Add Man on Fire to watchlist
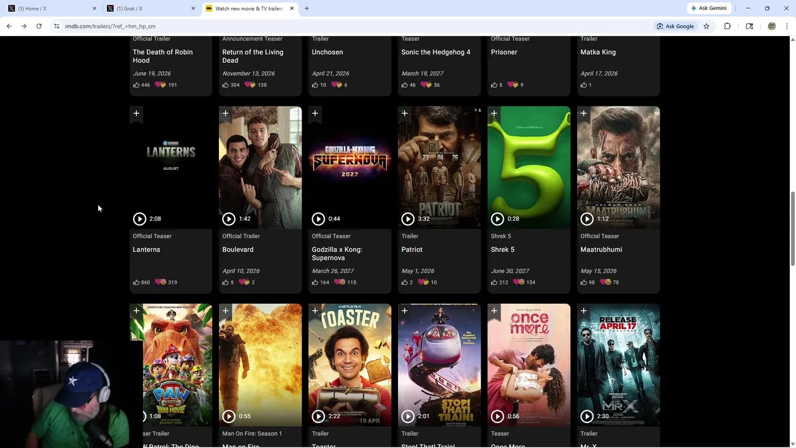 226,311
